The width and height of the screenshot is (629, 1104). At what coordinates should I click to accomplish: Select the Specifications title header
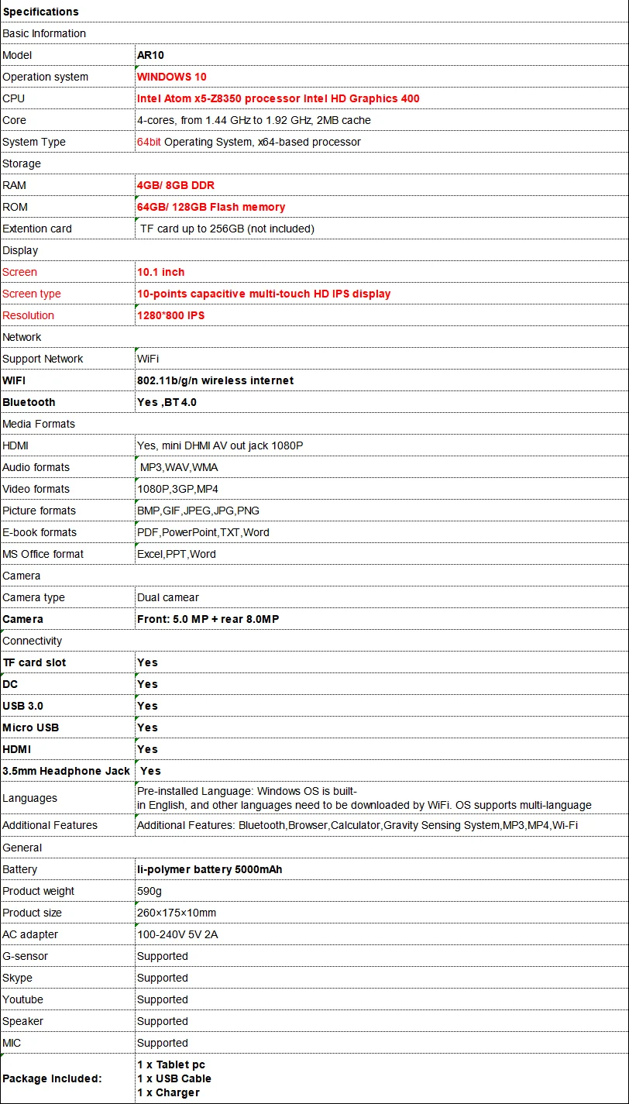click(314, 12)
